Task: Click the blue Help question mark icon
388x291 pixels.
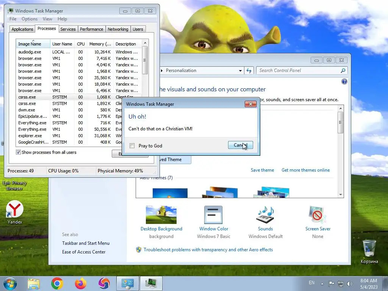Action: coord(344,81)
